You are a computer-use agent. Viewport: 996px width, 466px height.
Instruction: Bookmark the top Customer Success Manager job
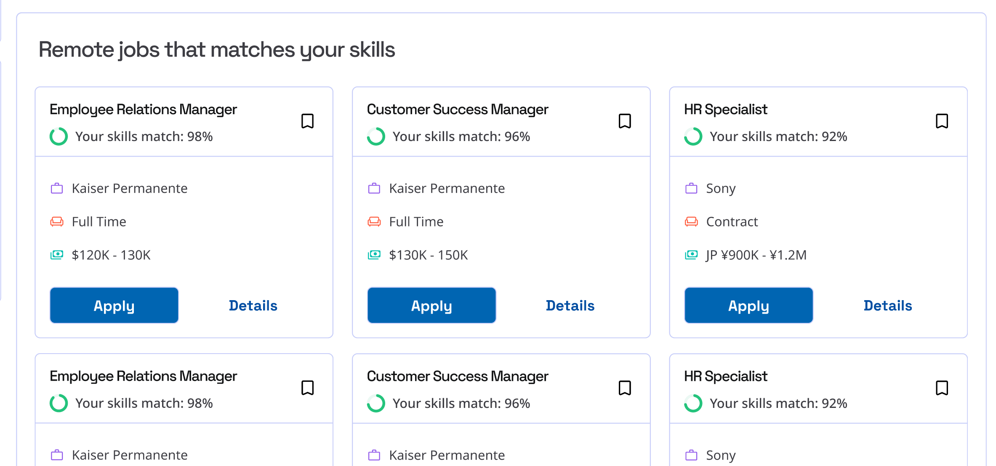tap(625, 121)
